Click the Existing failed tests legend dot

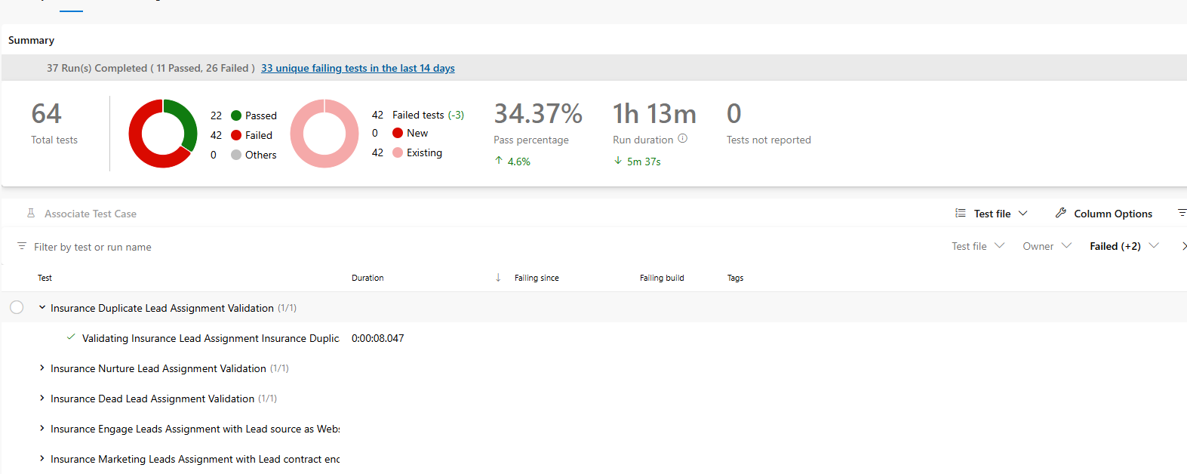pyautogui.click(x=398, y=152)
